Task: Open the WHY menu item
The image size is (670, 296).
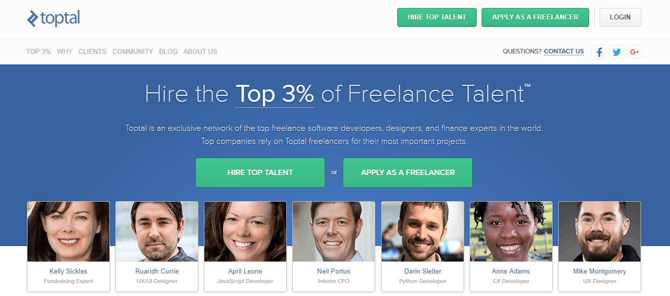Action: (64, 51)
